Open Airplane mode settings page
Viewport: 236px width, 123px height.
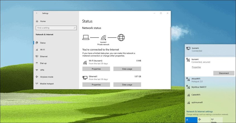click(x=56, y=77)
